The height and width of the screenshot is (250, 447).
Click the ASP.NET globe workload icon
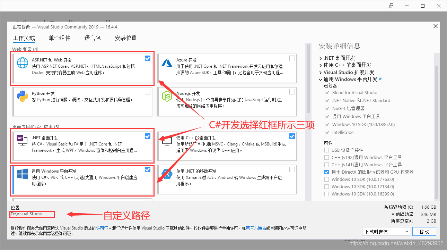tap(23, 63)
